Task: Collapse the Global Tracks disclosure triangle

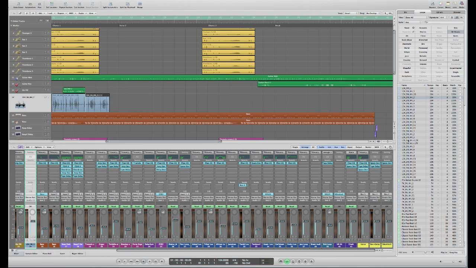Action: (x=12, y=21)
